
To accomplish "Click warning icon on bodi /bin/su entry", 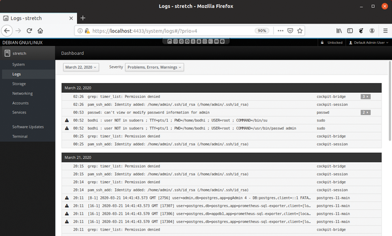I will point(67,120).
